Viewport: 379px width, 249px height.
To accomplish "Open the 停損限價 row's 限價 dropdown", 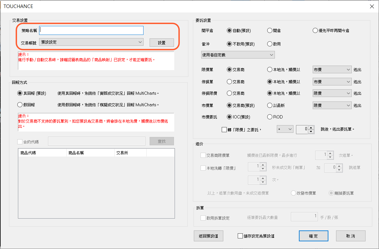I will point(332,93).
